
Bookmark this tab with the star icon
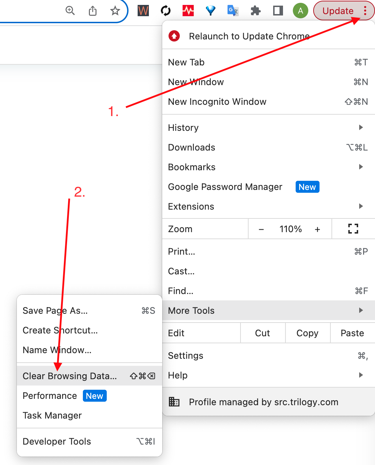pyautogui.click(x=115, y=11)
